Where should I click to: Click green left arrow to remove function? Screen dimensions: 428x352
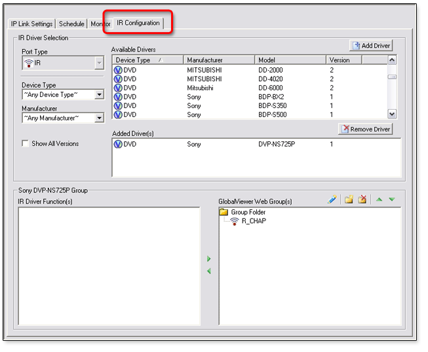[x=209, y=271]
